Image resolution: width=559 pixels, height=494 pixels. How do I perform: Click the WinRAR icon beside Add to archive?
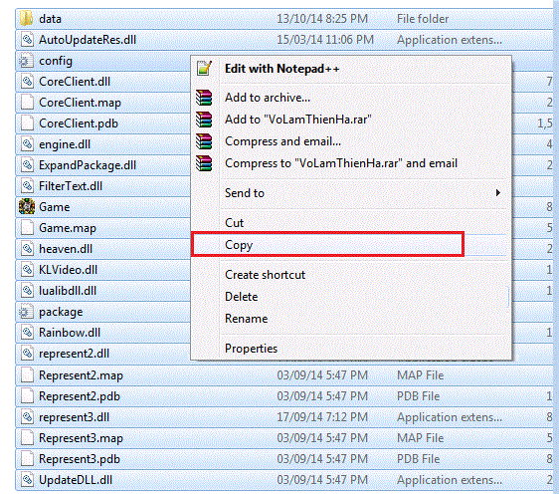click(204, 98)
